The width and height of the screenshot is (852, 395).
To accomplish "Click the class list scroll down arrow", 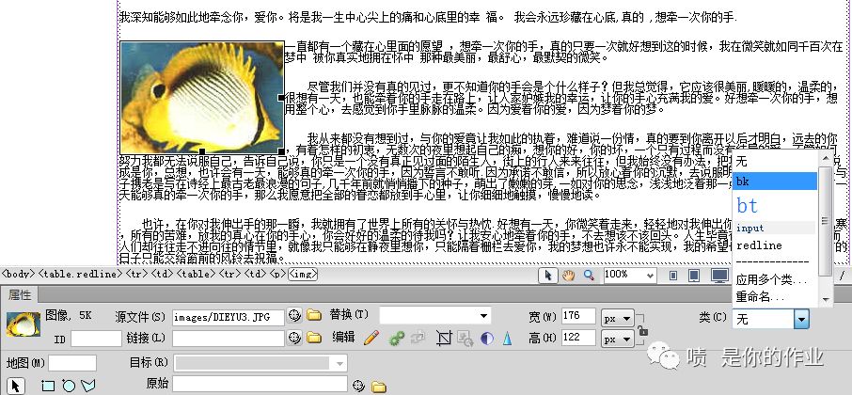I will click(826, 300).
